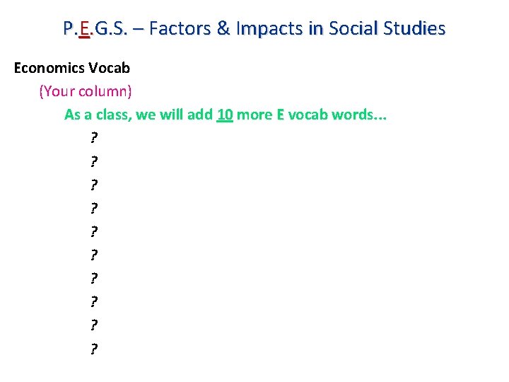Click the words Social Studies in the title

[x=387, y=28]
